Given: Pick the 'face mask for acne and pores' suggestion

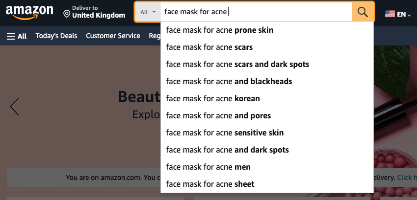Looking at the screenshot, I should pyautogui.click(x=267, y=116).
